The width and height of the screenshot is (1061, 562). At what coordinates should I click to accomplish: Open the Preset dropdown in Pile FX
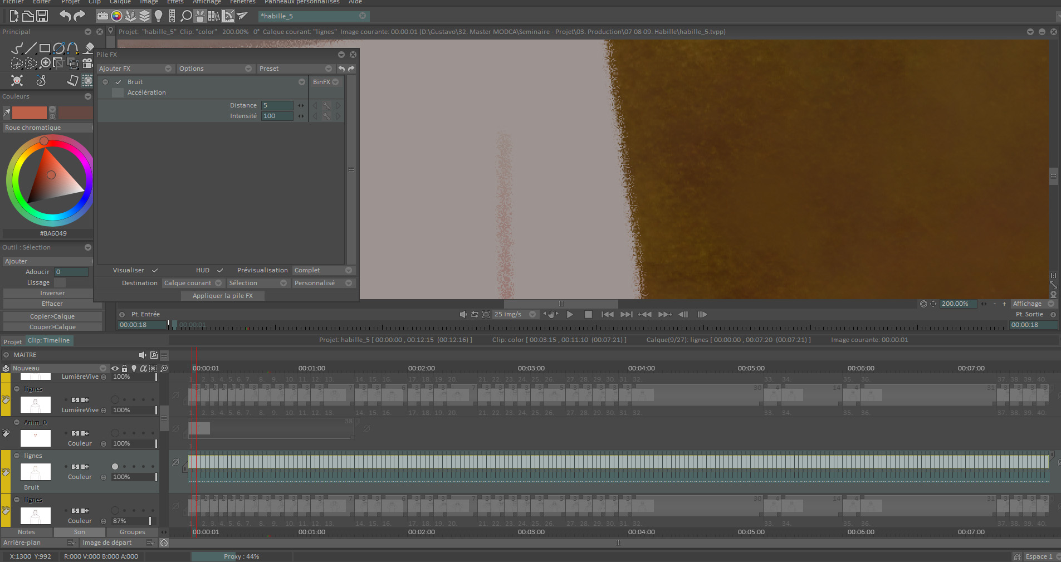295,69
